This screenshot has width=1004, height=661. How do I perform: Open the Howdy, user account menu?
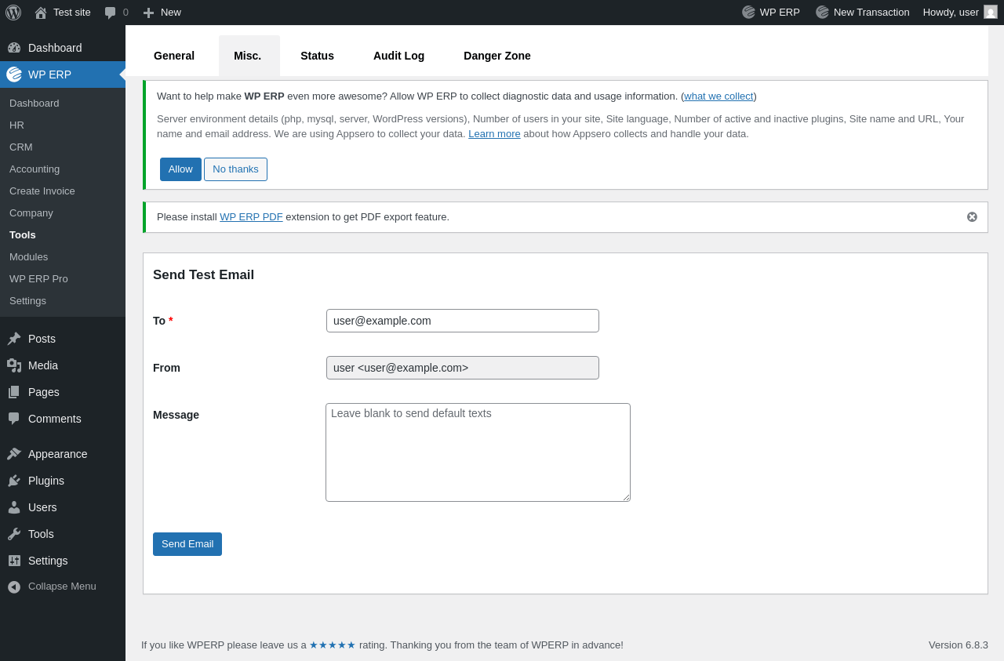coord(959,13)
